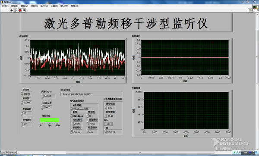Click the 340.00 sound speed field
259x156 pixels.
[x=49, y=96]
